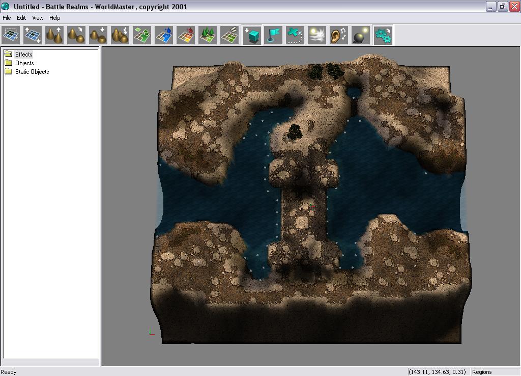Open the Edit menu
Image resolution: width=521 pixels, height=376 pixels.
pos(21,18)
